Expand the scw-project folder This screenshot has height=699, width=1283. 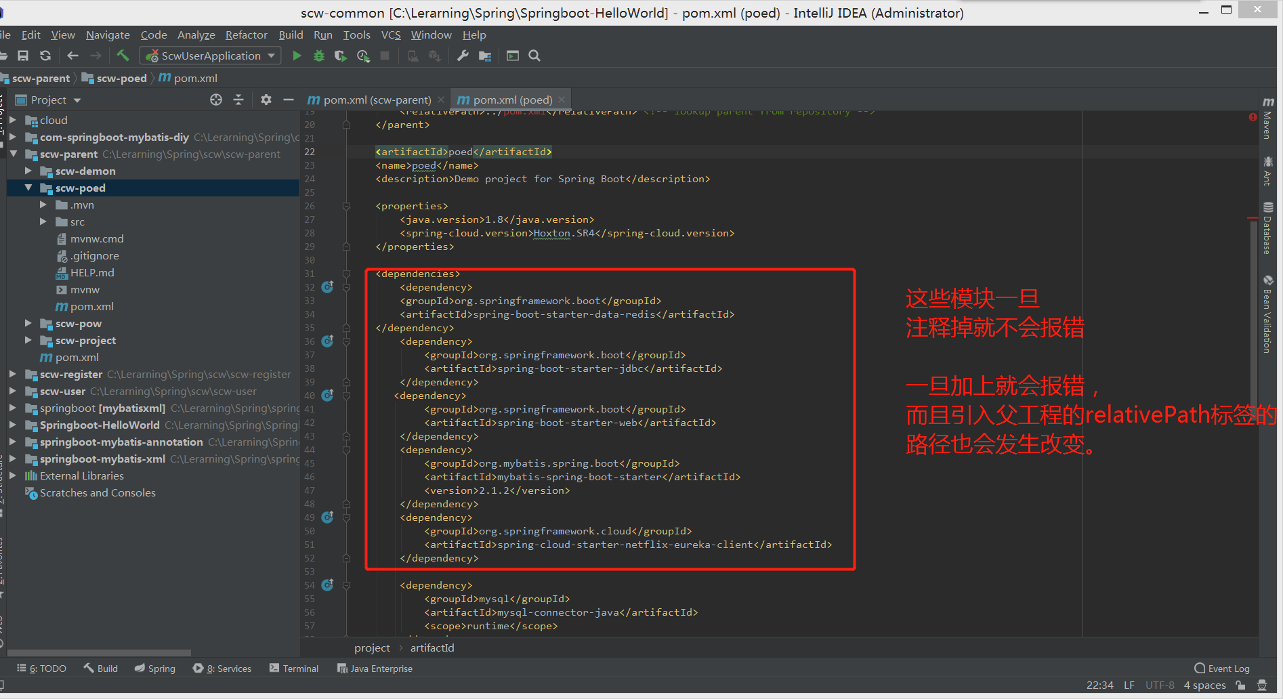[28, 340]
